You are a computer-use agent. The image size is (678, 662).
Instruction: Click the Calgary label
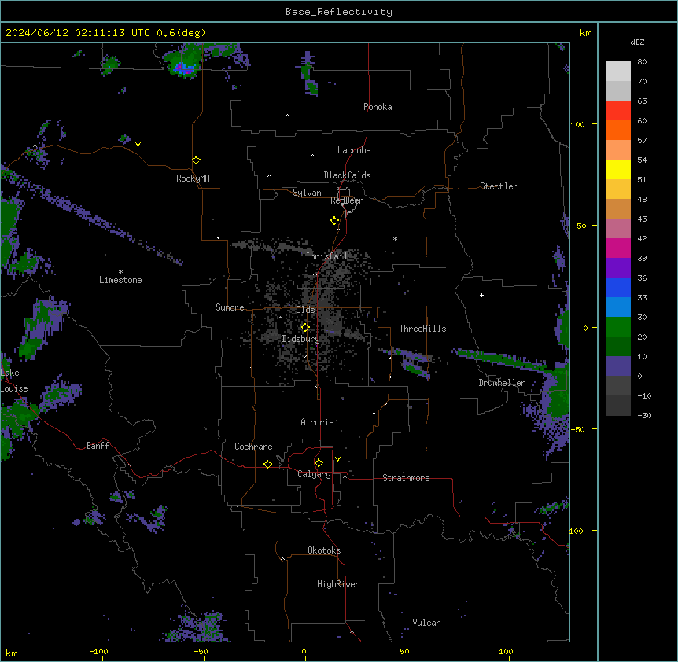tap(314, 474)
